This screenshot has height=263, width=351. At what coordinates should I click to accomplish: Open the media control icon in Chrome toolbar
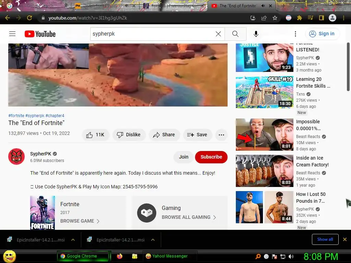310,18
